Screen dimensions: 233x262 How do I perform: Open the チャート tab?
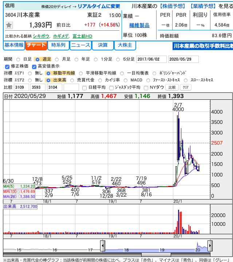click(36, 45)
